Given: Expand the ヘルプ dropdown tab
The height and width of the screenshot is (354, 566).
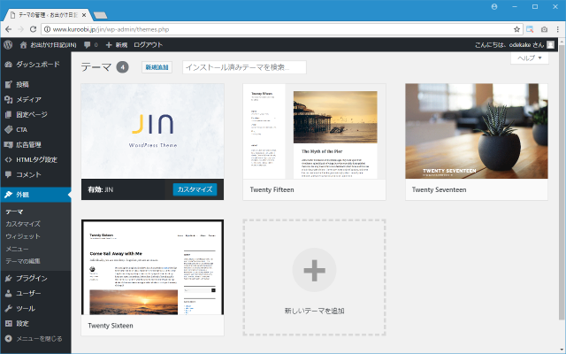Looking at the screenshot, I should point(530,58).
